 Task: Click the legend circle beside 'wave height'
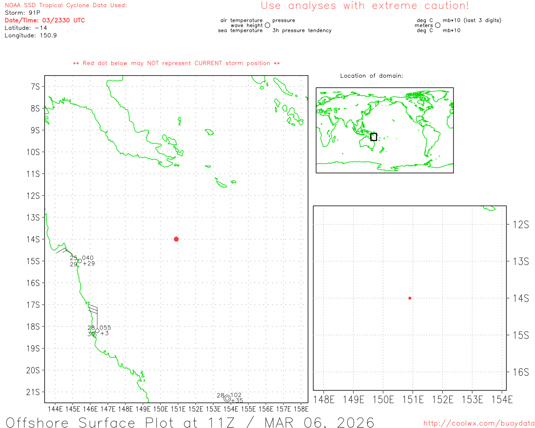click(x=267, y=25)
